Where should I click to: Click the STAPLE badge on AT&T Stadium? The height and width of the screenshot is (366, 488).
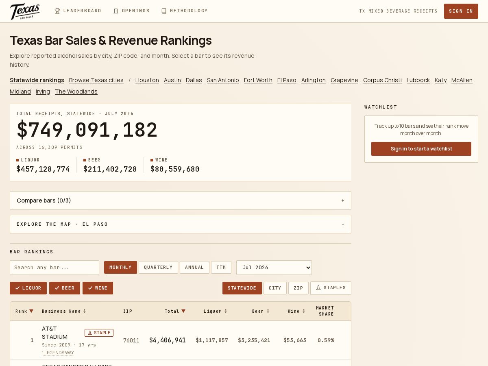pos(99,333)
